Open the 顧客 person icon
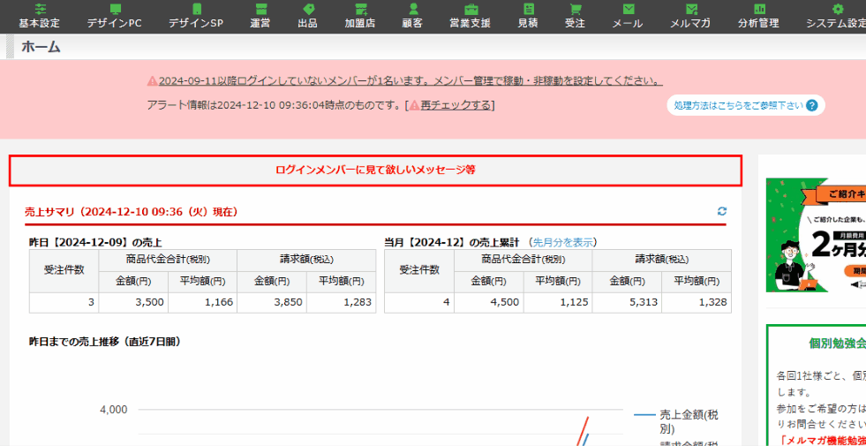 pos(412,9)
